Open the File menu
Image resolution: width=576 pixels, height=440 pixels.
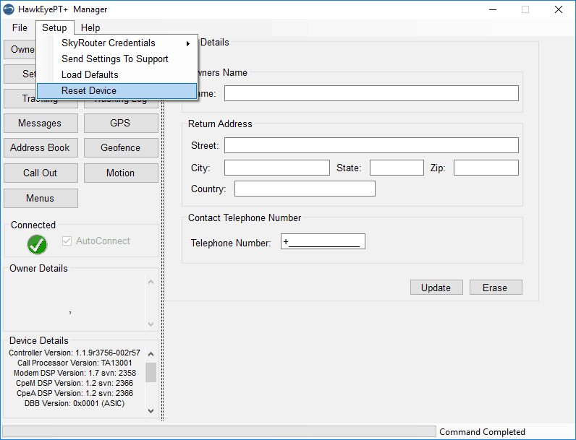20,28
